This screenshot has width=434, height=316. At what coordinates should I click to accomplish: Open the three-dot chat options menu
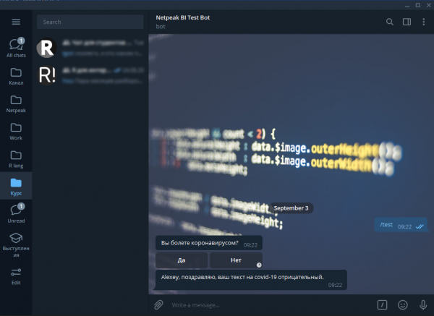coord(424,22)
